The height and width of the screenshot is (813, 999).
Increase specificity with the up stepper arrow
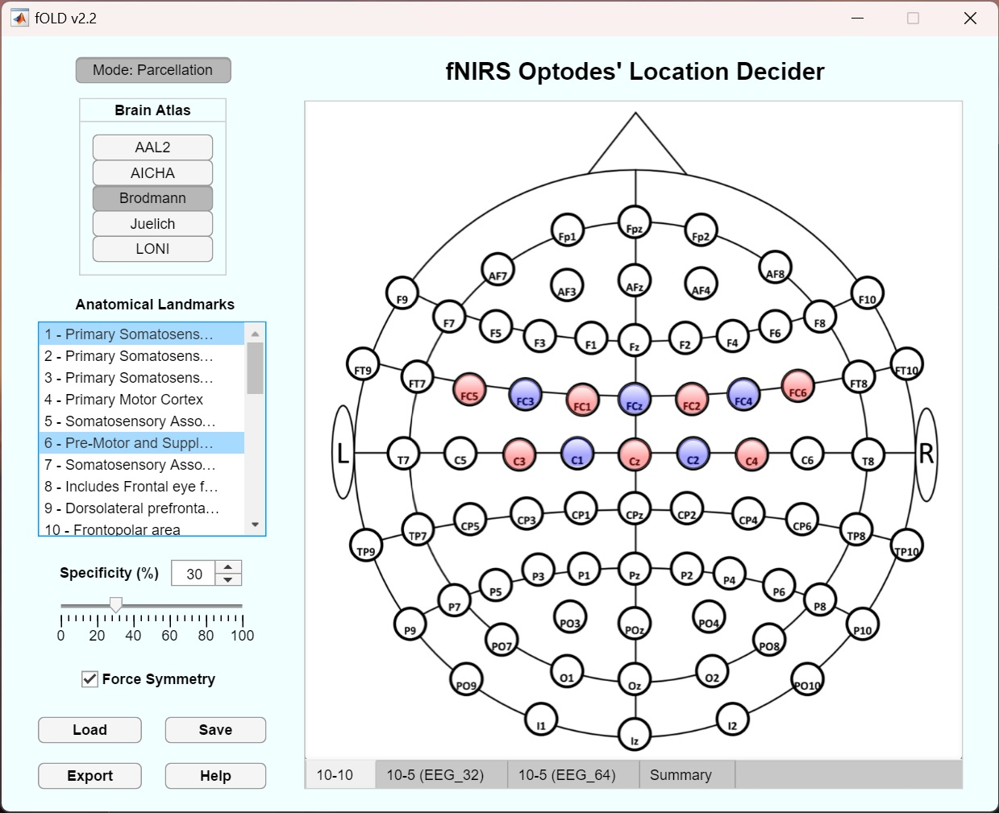[228, 567]
